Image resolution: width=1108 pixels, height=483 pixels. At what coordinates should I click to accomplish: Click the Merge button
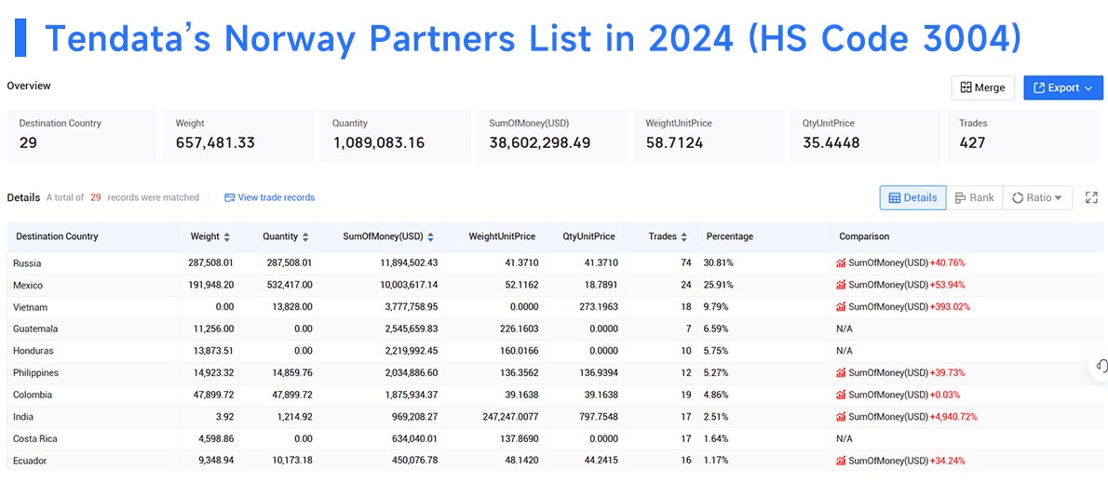click(983, 87)
